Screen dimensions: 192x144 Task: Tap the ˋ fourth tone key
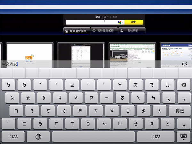(x=56, y=85)
